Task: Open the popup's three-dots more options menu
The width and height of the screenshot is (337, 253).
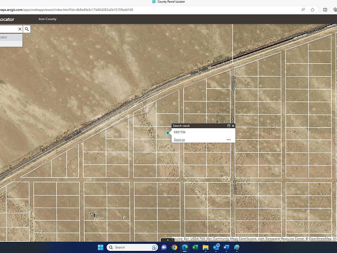Action: click(x=229, y=140)
